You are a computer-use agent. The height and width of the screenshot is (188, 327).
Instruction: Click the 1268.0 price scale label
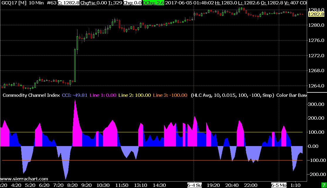click(x=316, y=70)
